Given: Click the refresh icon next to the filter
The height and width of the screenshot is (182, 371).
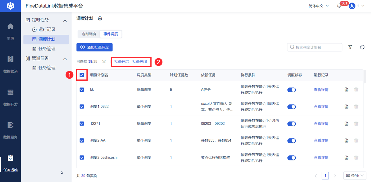Looking at the screenshot, I should point(362,47).
